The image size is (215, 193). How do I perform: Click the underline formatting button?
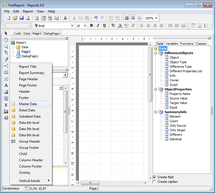click(104, 26)
